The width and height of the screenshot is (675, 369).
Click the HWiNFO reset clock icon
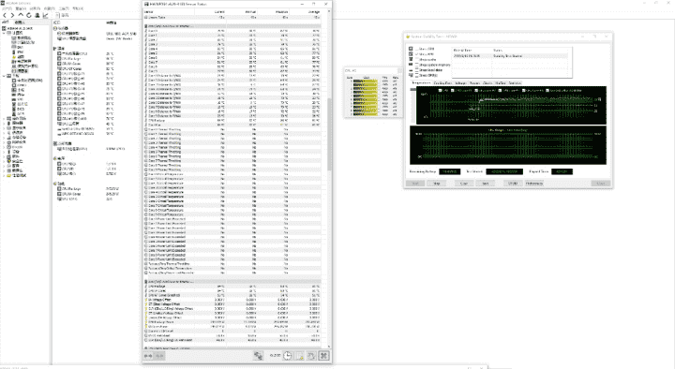[288, 356]
